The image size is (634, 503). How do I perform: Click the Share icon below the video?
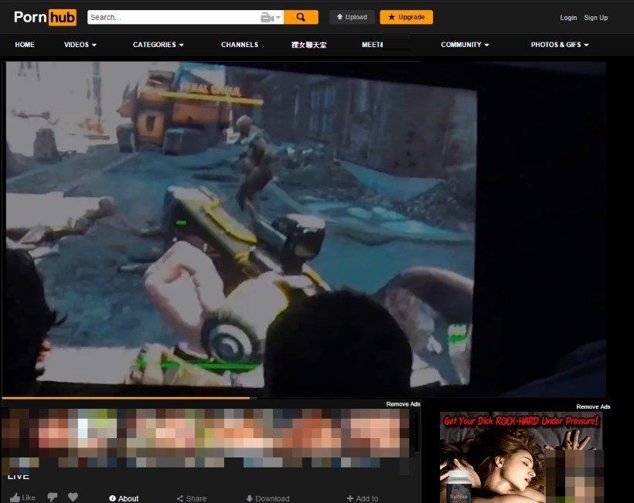pos(180,498)
